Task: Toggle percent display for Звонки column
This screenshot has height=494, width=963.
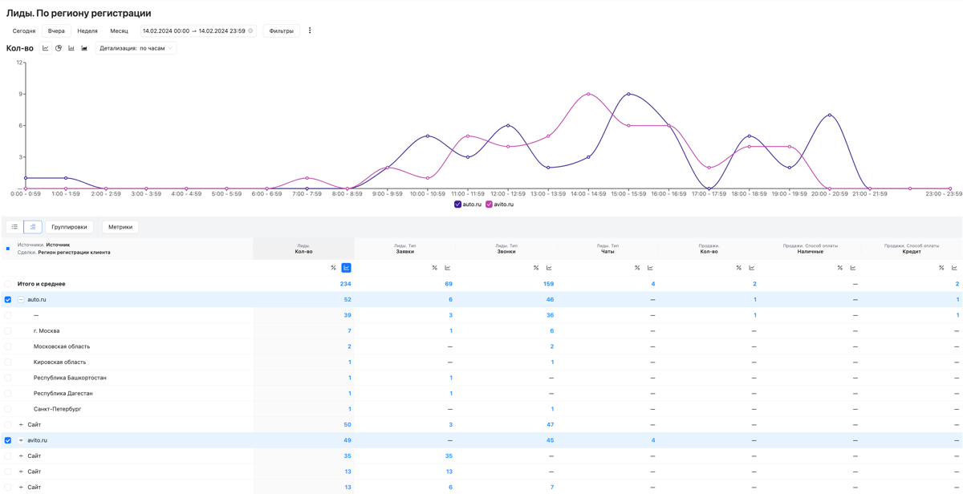Action: coord(536,268)
